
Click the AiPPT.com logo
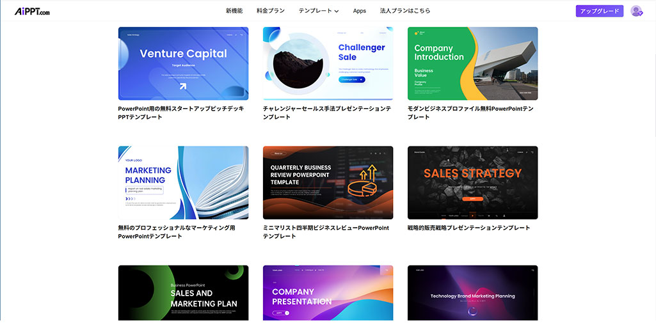click(x=32, y=11)
